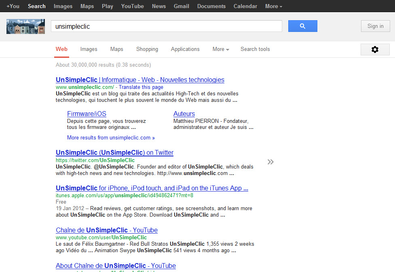
Task: Open Documents in the top bar
Action: (211, 6)
